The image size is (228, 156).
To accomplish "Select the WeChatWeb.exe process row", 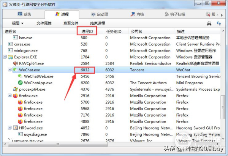I will 111,76.
